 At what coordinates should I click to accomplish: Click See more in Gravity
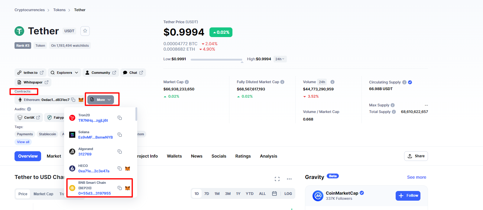point(417,177)
